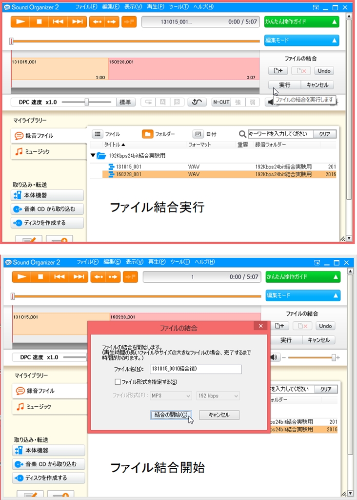Click 音楽 CD から取り込む in upper window
The image size is (357, 500).
point(47,209)
